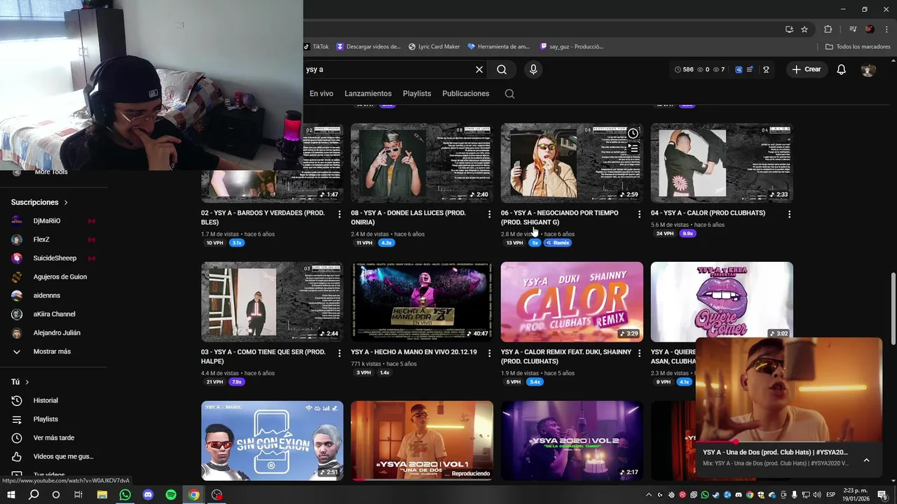Click the YouTube search magnifier button
The image size is (897, 504).
coord(502,69)
